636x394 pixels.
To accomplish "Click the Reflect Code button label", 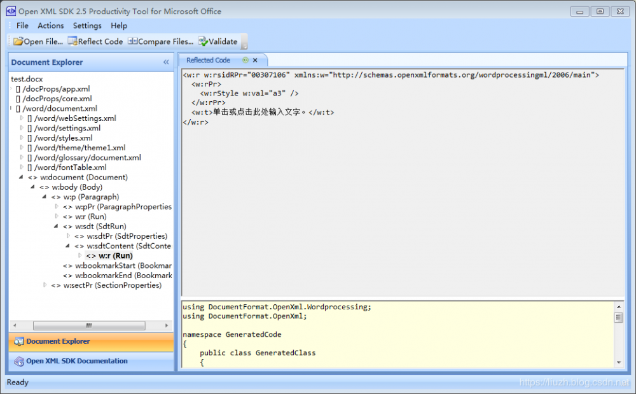I will (100, 41).
